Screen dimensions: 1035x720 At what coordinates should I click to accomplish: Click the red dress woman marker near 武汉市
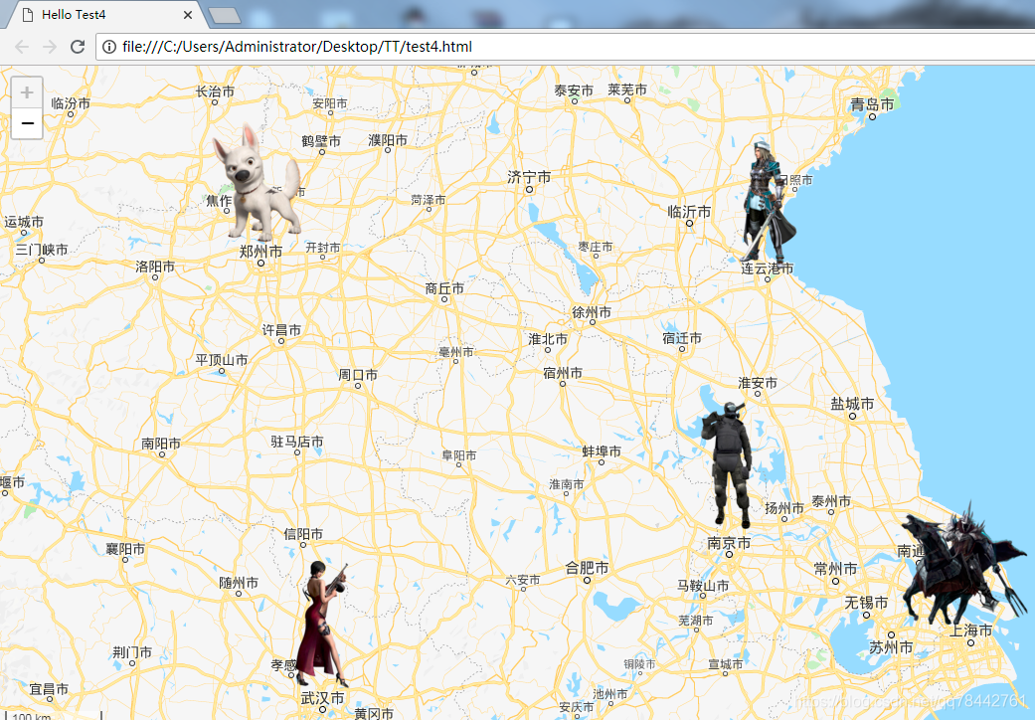(x=321, y=624)
